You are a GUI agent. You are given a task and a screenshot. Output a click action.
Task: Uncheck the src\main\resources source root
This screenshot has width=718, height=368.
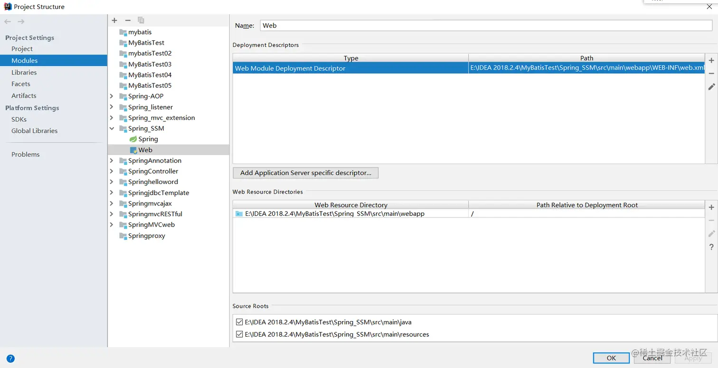tap(240, 334)
